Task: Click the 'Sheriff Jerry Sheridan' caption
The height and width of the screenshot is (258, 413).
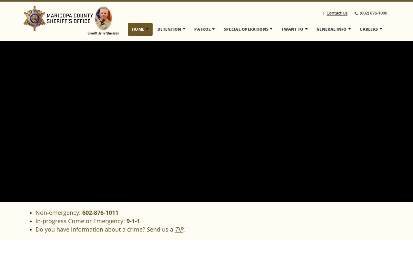Action: (x=103, y=33)
